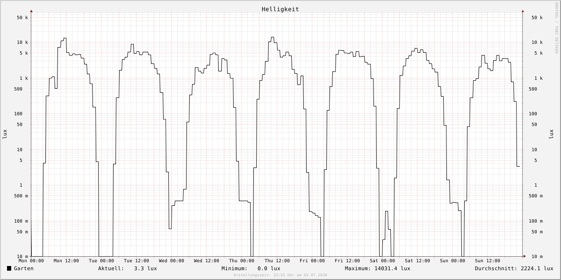Viewport: 561px width, 280px height.
Task: Select the "Wed 00:00" time axis label
Action: (x=172, y=261)
